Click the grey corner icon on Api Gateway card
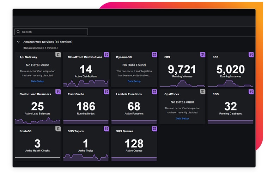Screen dimensions: 268x176 [58, 55]
